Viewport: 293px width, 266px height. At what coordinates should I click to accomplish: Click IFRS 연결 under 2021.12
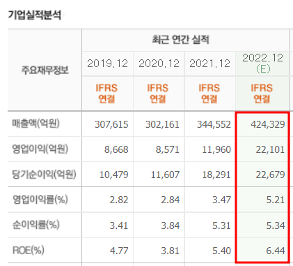click(209, 94)
